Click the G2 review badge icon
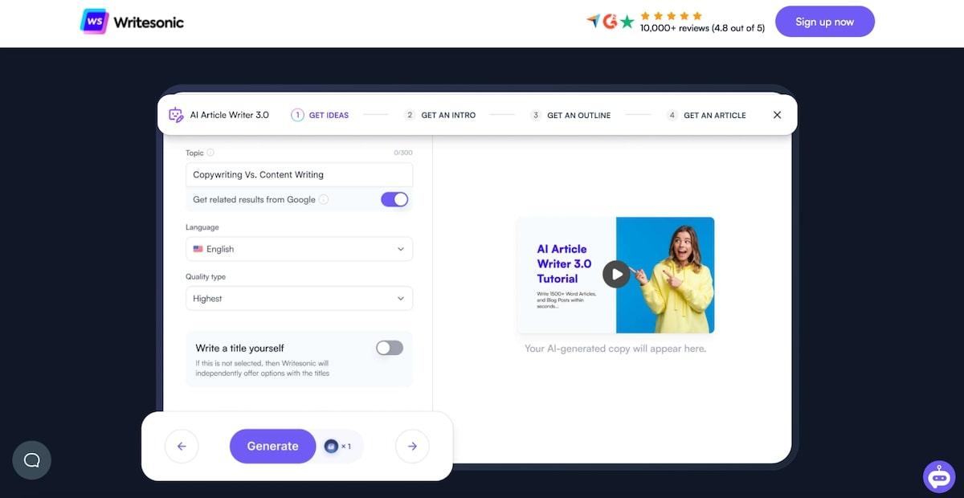This screenshot has height=498, width=964. pos(610,22)
